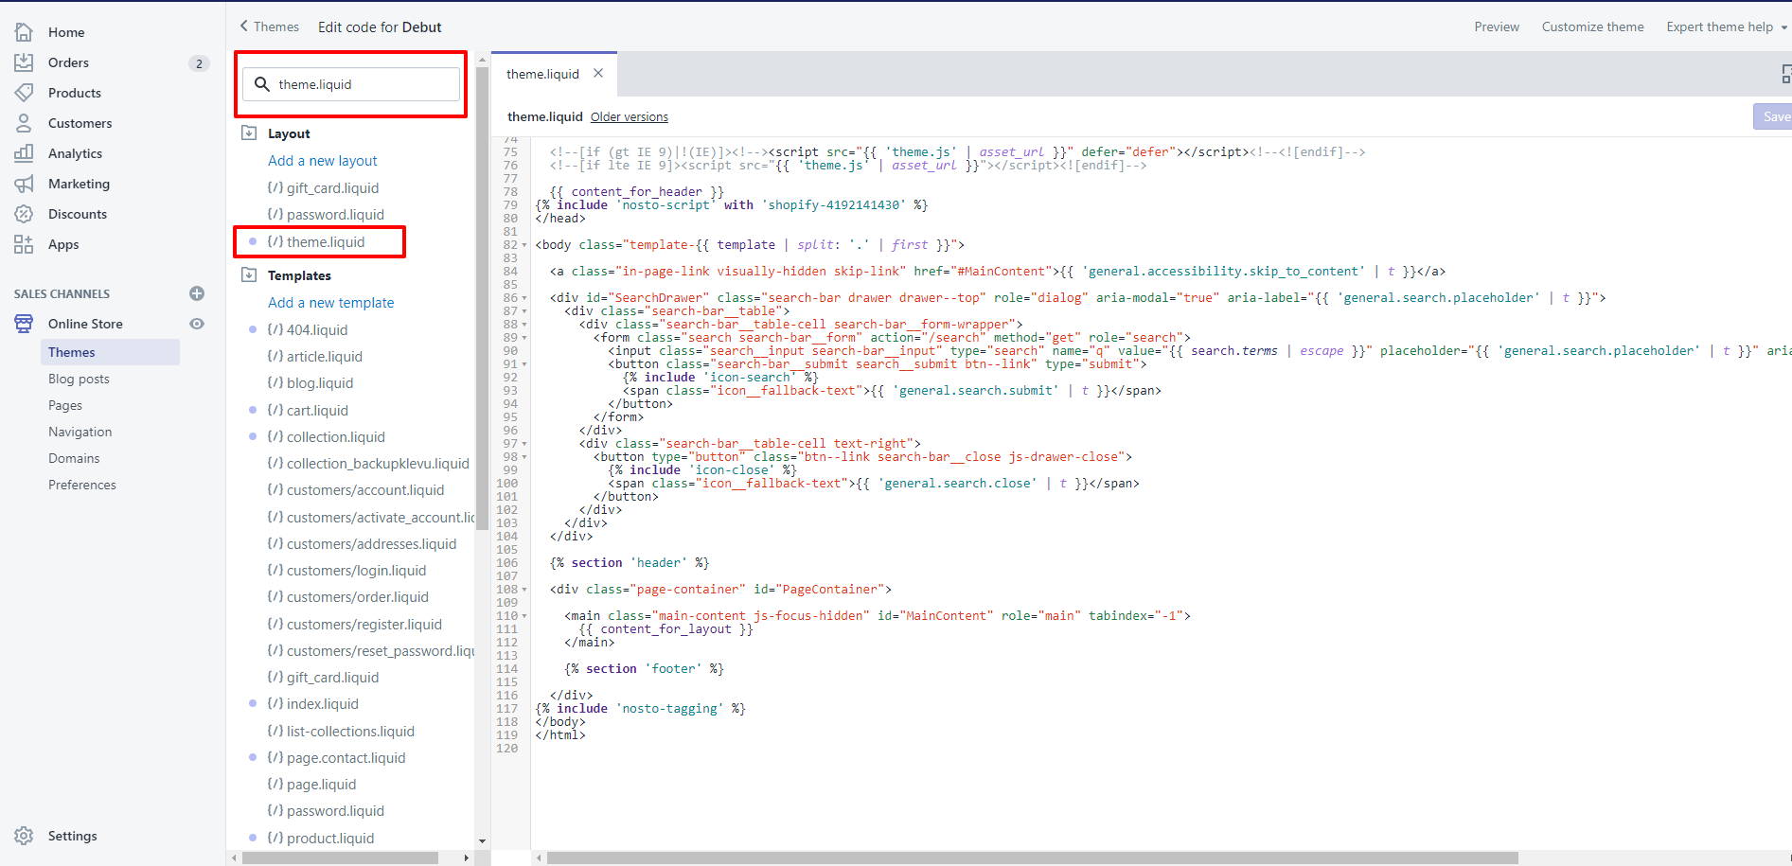This screenshot has height=866, width=1792.
Task: Fold code at line 108 arrow
Action: [524, 590]
